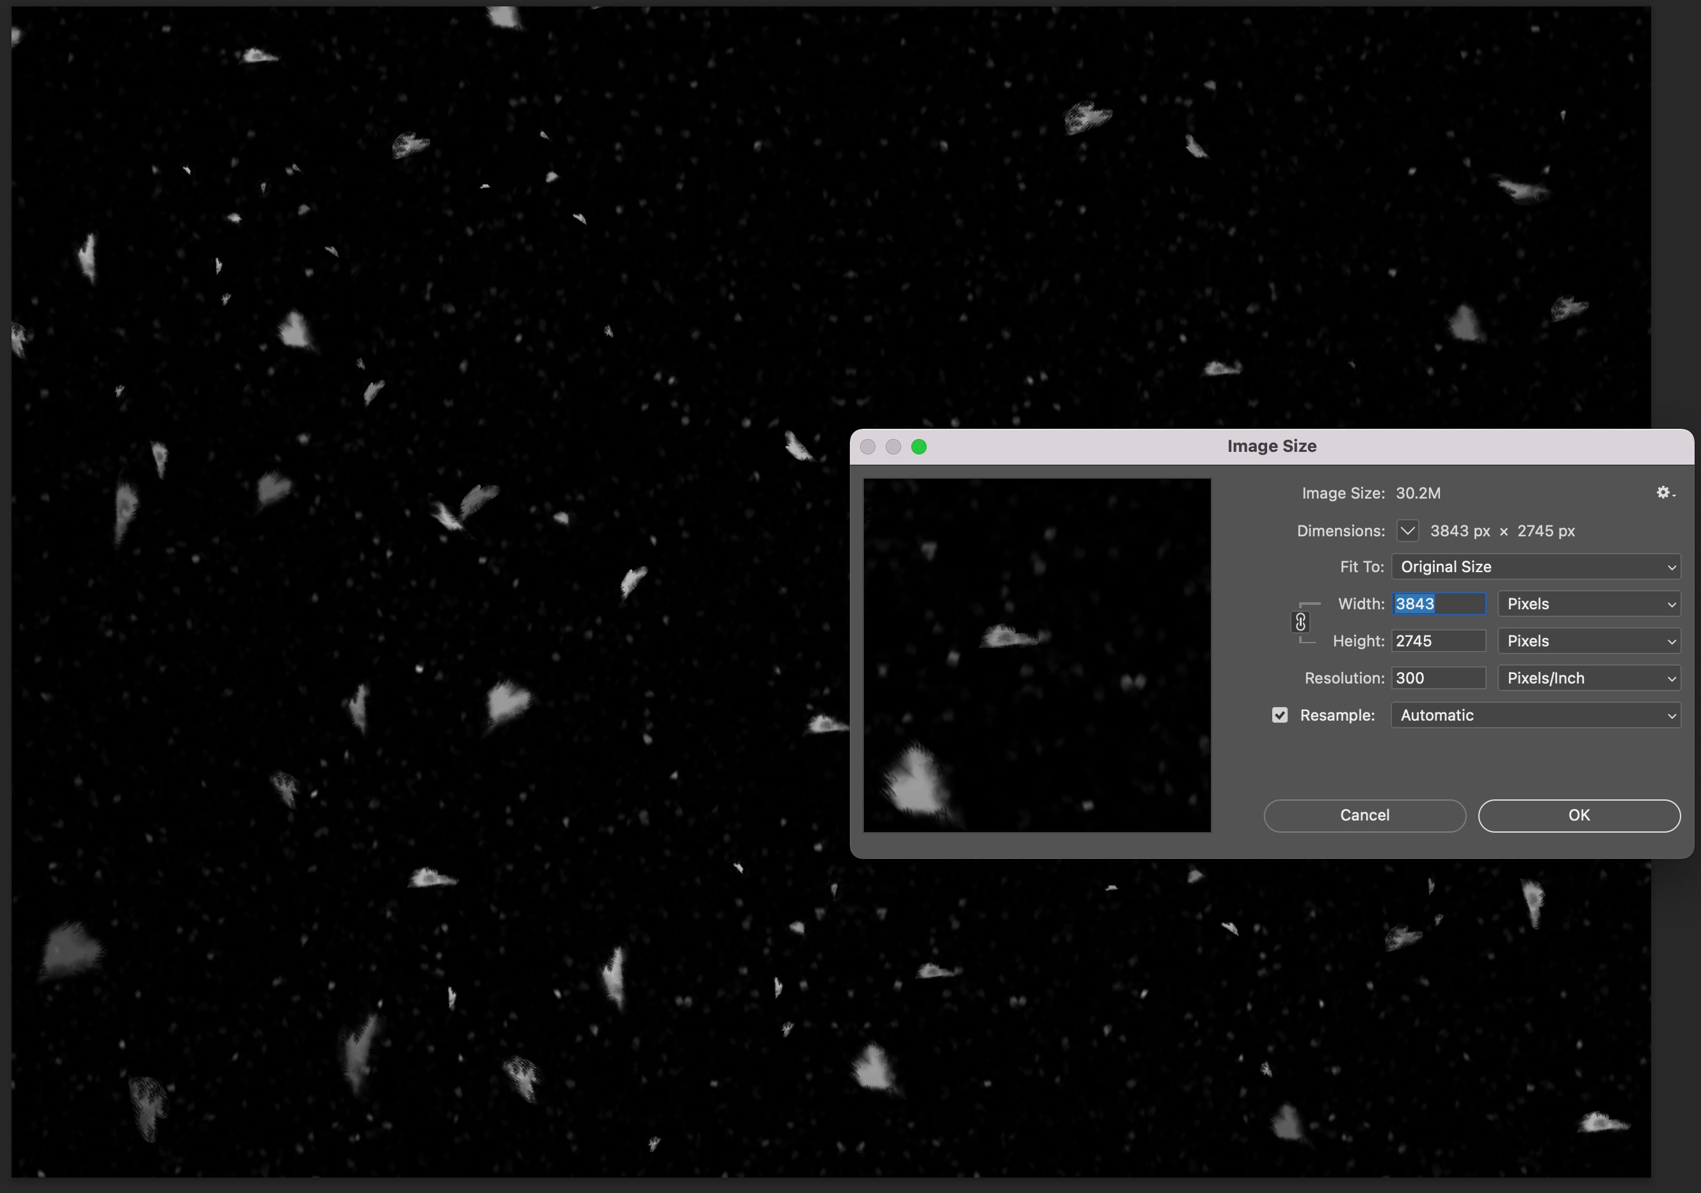Open the Image Size options gear menu
The height and width of the screenshot is (1193, 1701).
click(1664, 492)
